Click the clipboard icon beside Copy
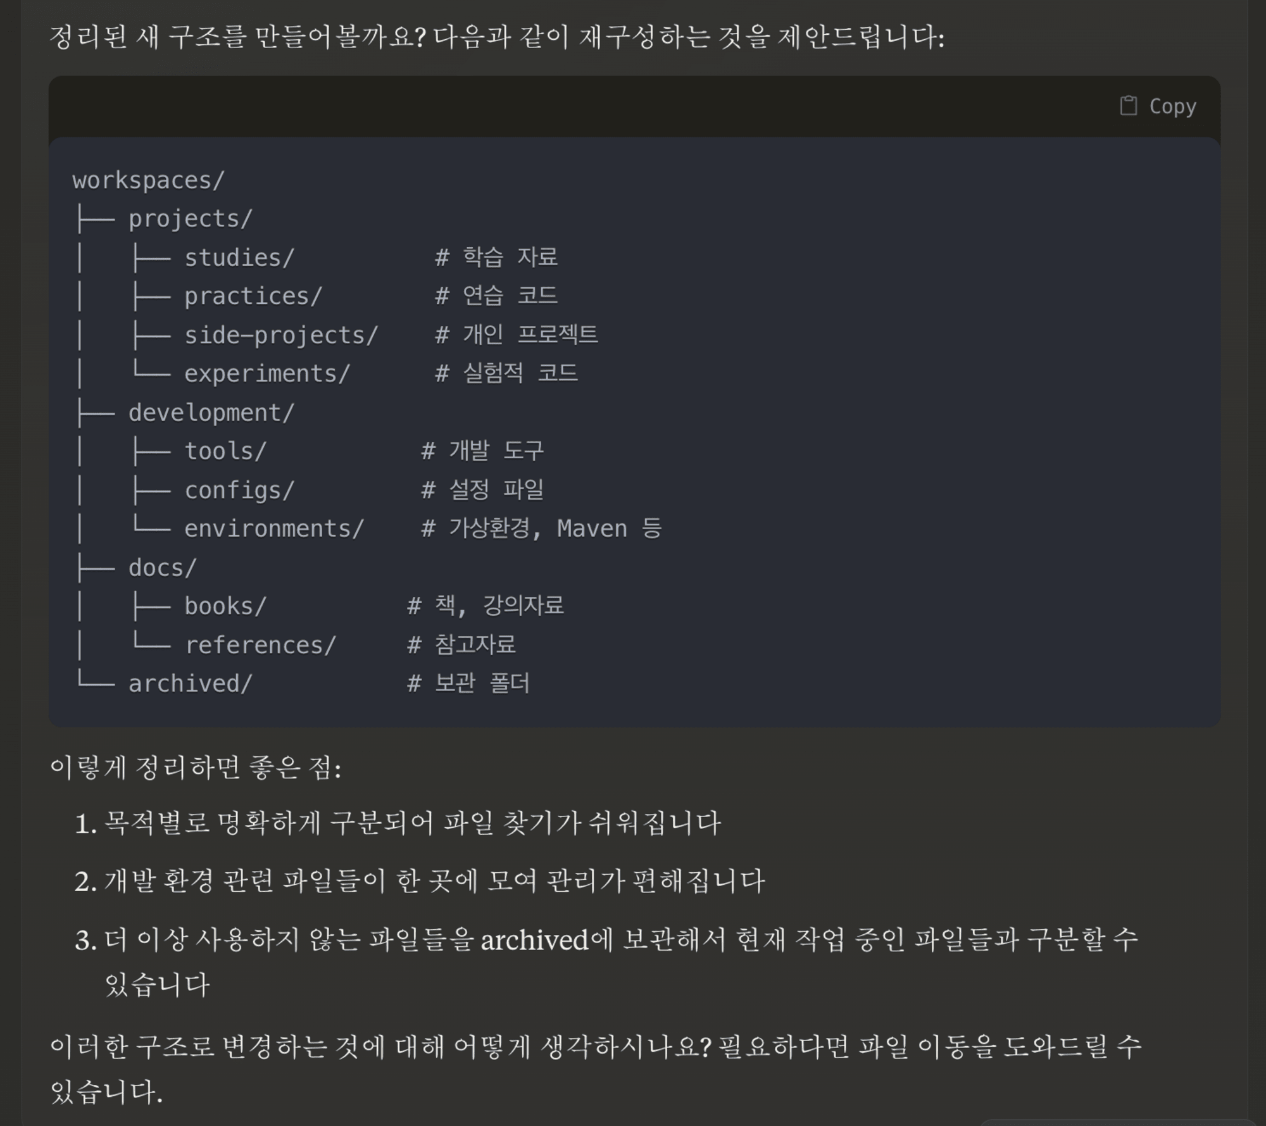 1128,106
